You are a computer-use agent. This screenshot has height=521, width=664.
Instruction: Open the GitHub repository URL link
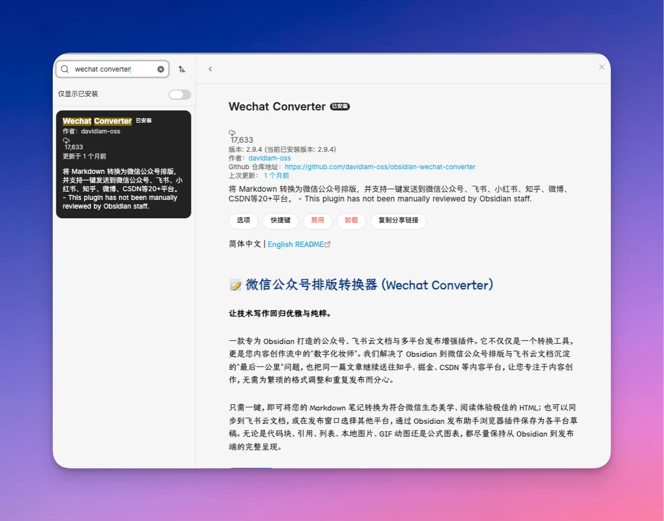click(380, 167)
